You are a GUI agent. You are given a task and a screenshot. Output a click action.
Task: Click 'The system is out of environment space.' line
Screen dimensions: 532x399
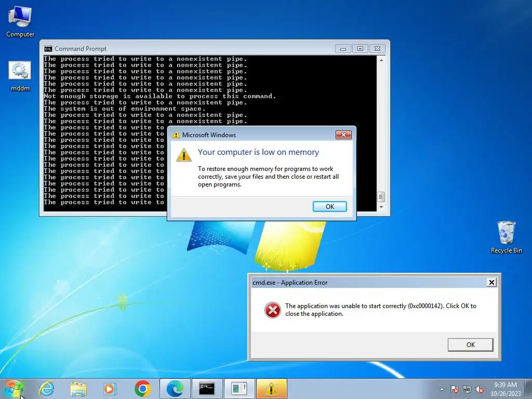[125, 109]
